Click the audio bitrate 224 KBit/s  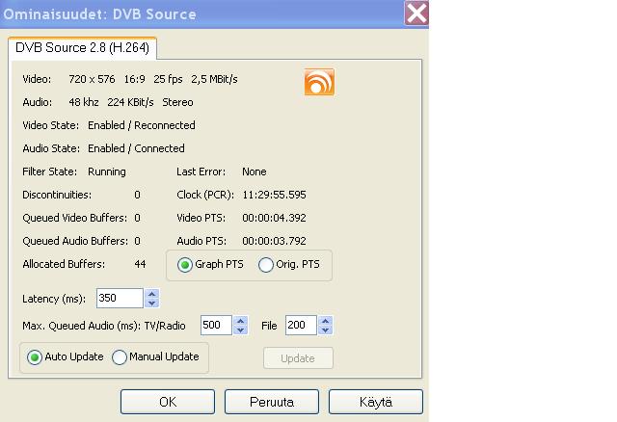click(x=131, y=102)
